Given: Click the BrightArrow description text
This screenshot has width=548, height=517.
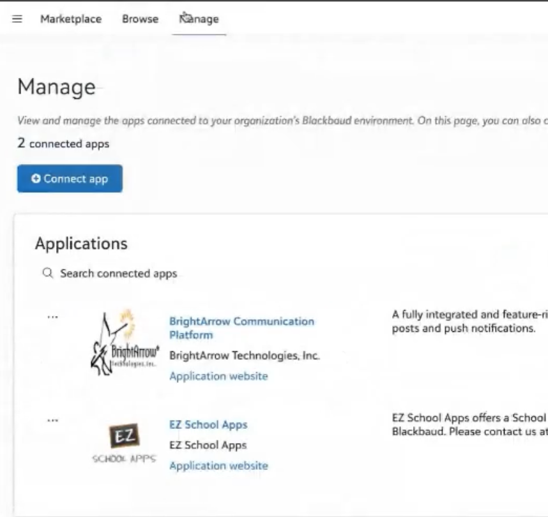Looking at the screenshot, I should pyautogui.click(x=469, y=322).
